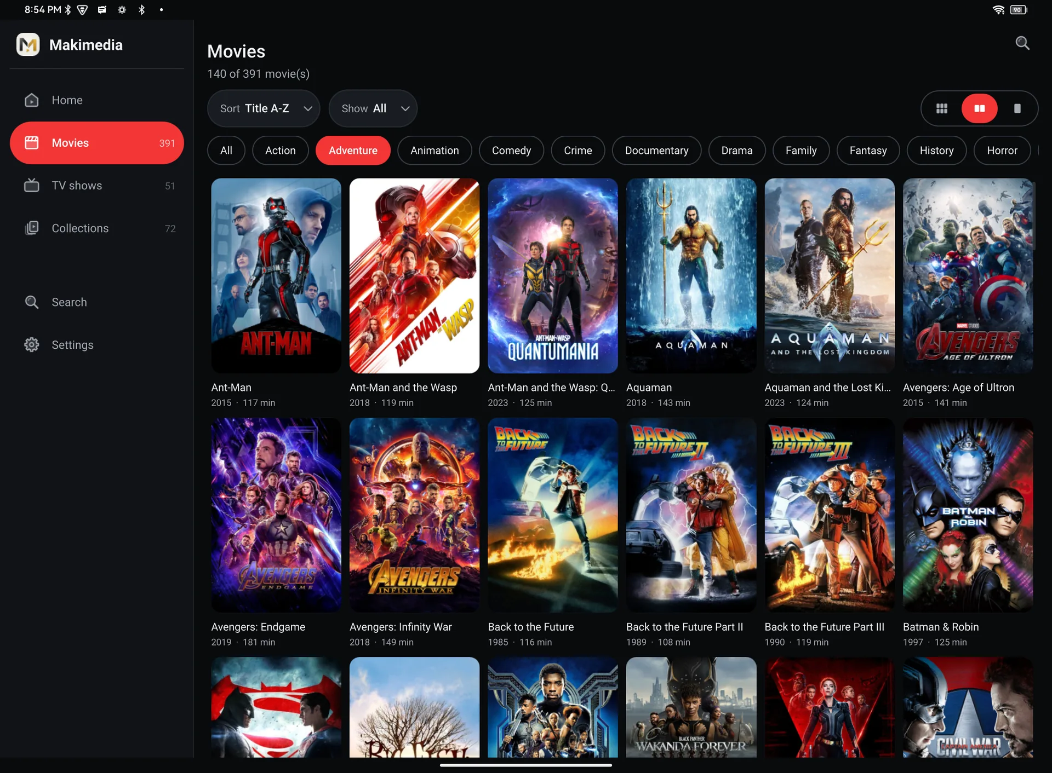Filter by Comedy genre
Image resolution: width=1052 pixels, height=773 pixels.
pyautogui.click(x=512, y=151)
